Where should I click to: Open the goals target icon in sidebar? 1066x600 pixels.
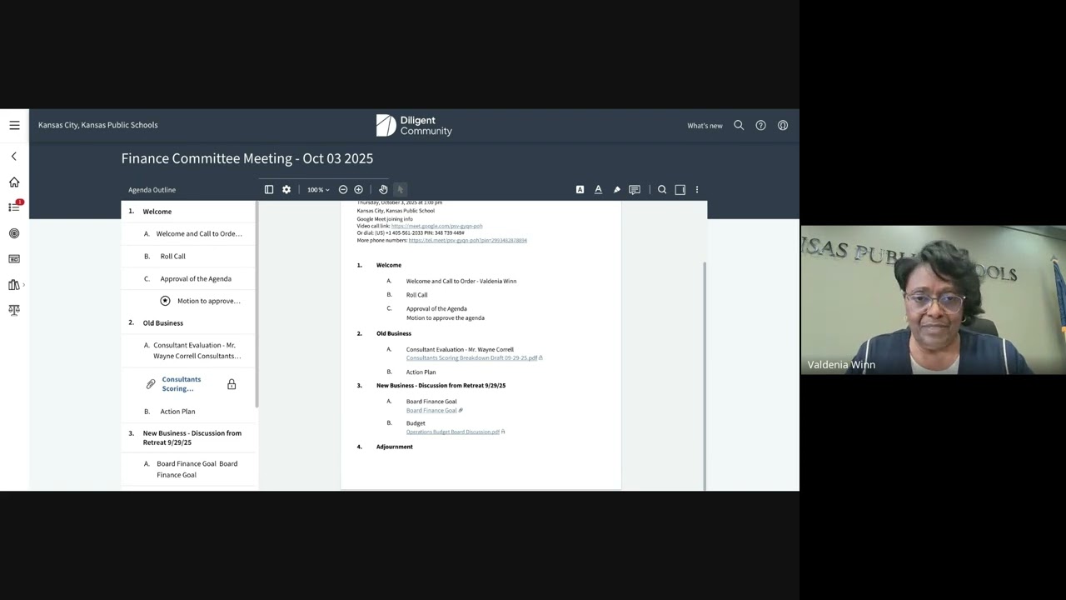coord(14,233)
